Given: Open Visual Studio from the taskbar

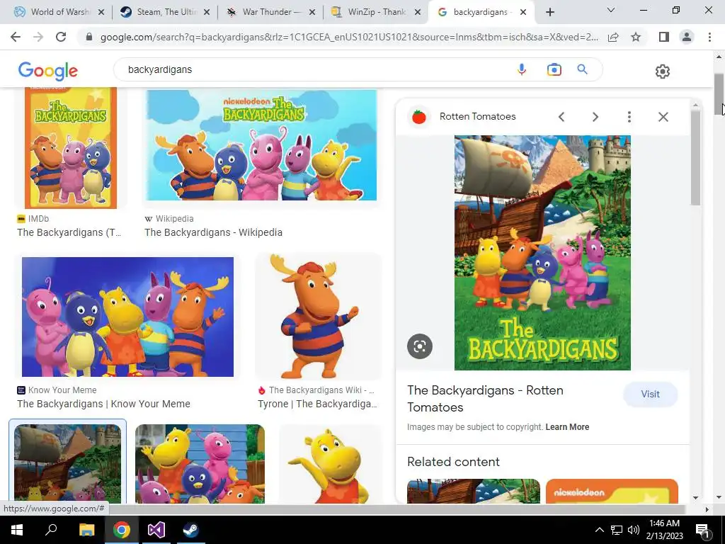Looking at the screenshot, I should pyautogui.click(x=156, y=530).
